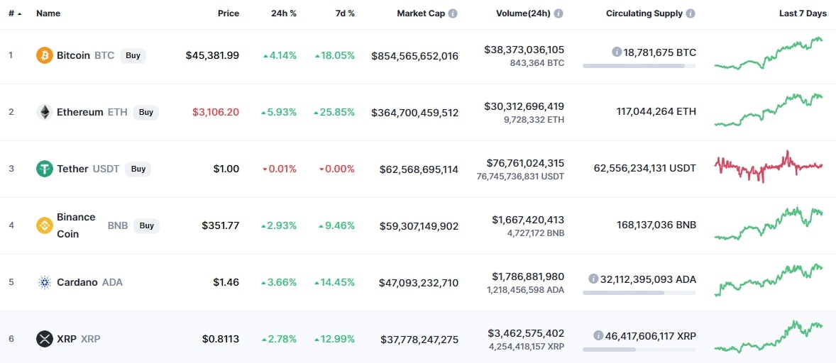Open Ethereum's 7-day sparkline chart
The image size is (836, 363).
769,110
